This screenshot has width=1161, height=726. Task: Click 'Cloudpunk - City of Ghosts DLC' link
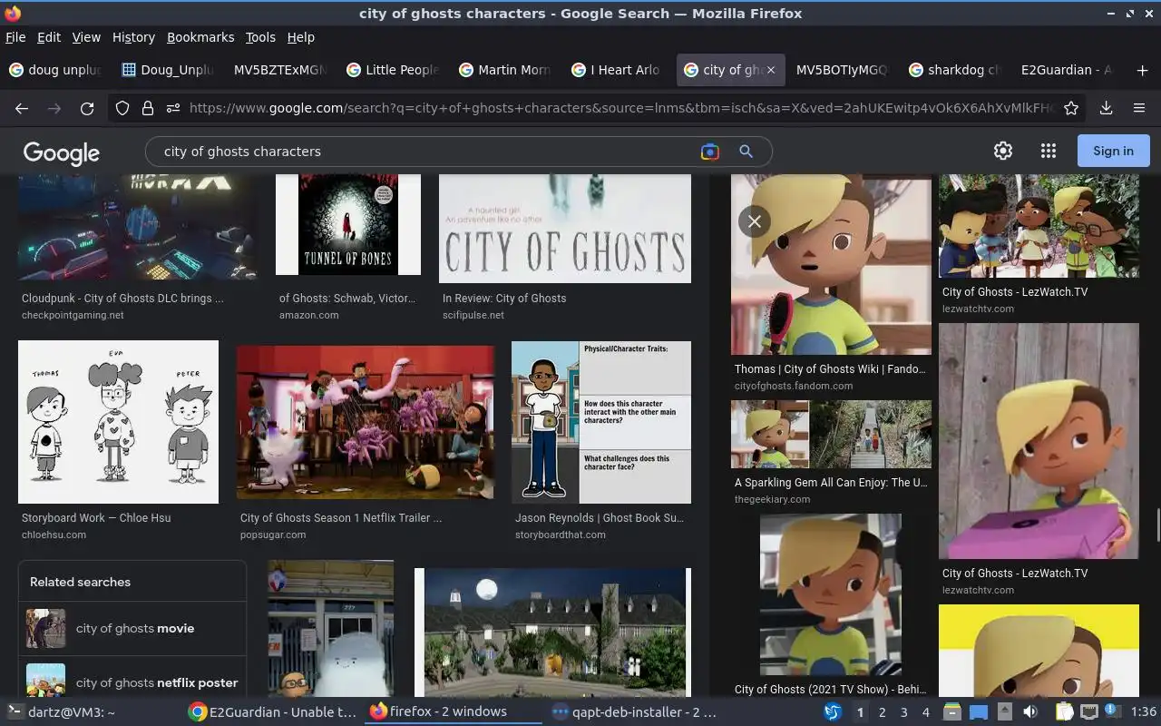122,298
